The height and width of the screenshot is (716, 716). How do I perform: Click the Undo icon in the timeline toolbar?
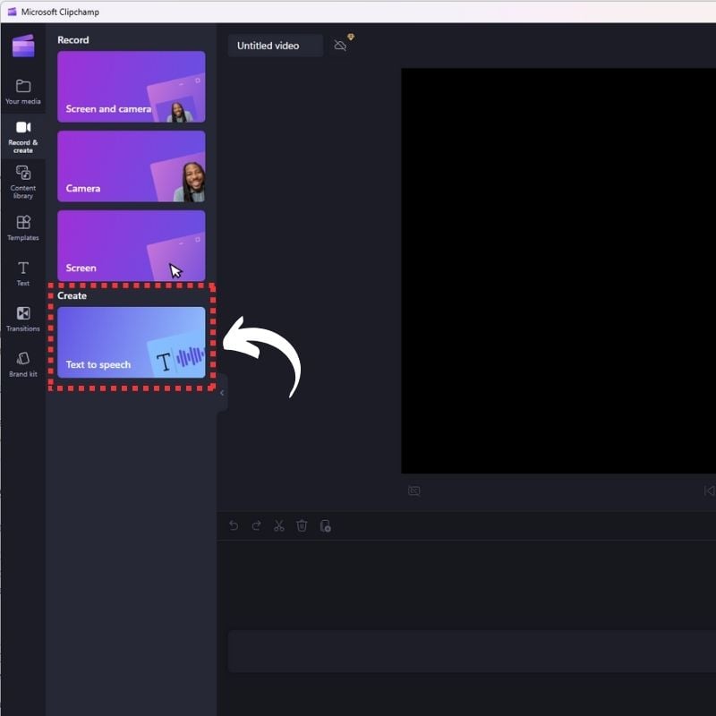click(x=234, y=526)
